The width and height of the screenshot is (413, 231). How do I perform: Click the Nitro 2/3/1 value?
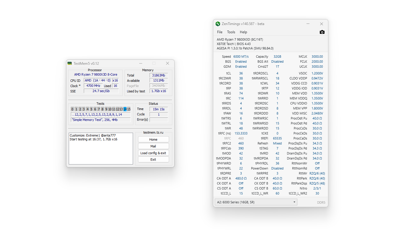coord(317,188)
